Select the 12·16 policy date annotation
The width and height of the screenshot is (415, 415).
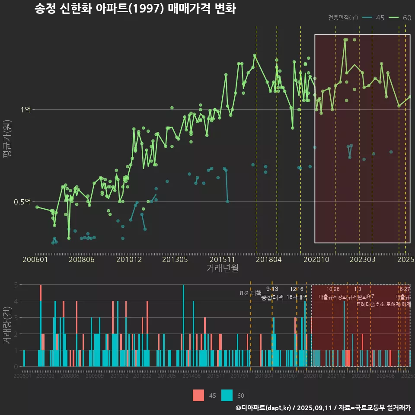point(297,289)
